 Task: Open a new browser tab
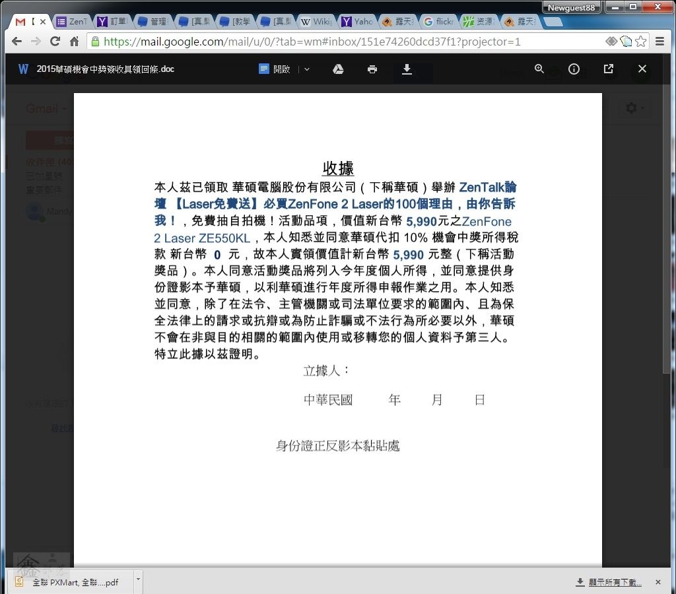(553, 22)
